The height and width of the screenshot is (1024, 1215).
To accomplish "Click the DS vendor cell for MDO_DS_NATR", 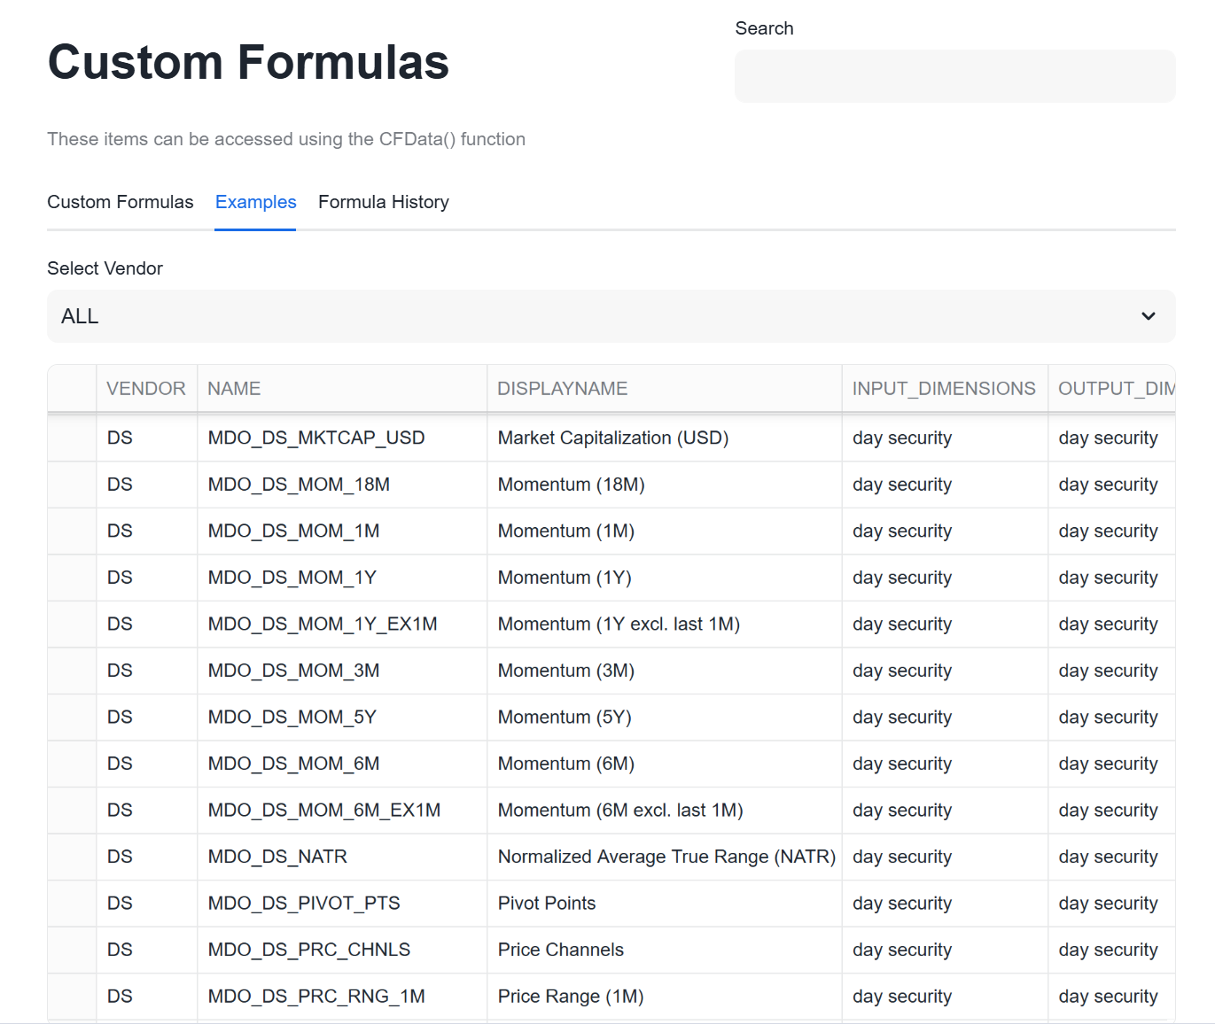I will point(120,857).
